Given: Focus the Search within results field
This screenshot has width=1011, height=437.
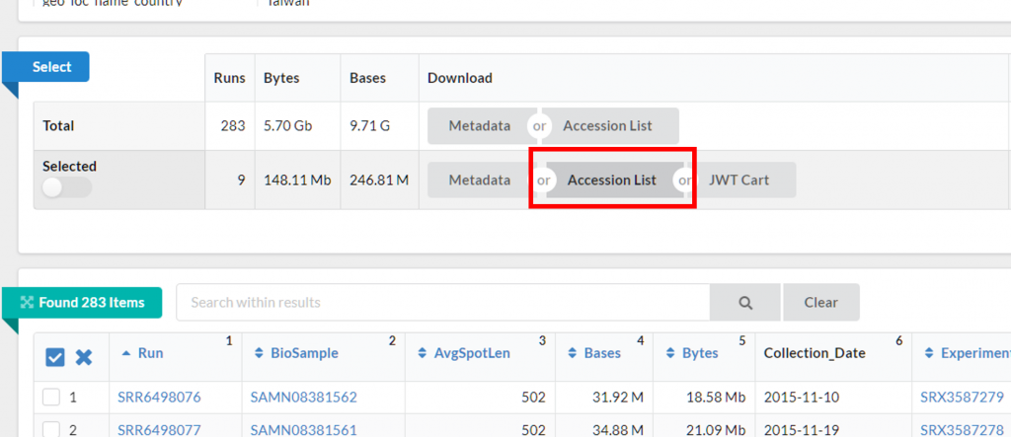Looking at the screenshot, I should point(443,302).
